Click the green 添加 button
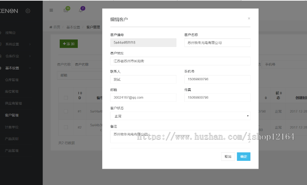Screen dimensions: 307x185 [69, 44]
